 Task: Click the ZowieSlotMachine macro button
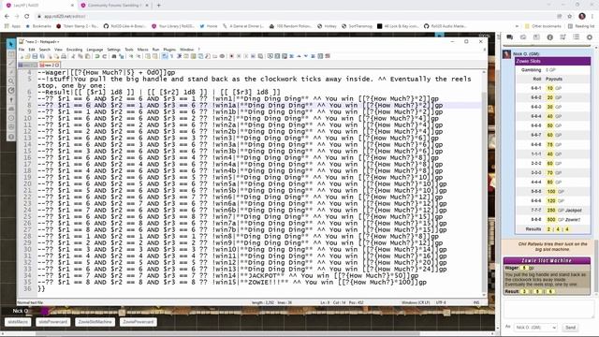click(x=95, y=322)
